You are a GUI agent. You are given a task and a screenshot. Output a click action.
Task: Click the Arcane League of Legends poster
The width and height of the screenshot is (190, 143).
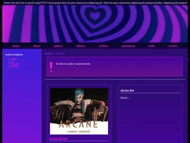79,111
